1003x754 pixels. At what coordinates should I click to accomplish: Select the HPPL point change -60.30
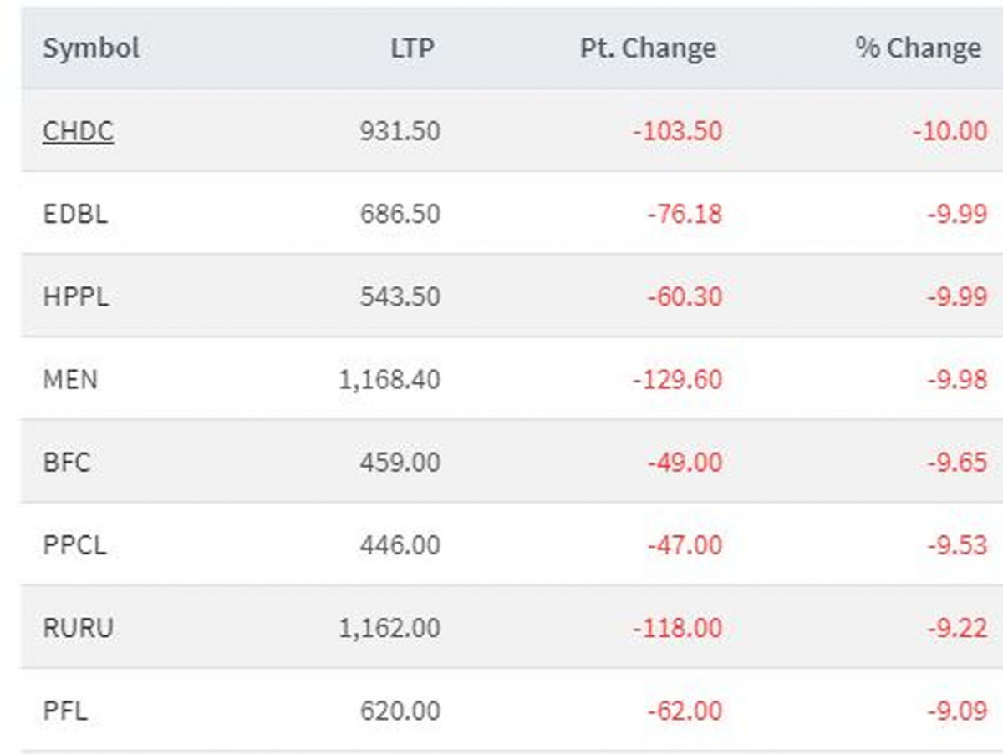[x=685, y=296]
